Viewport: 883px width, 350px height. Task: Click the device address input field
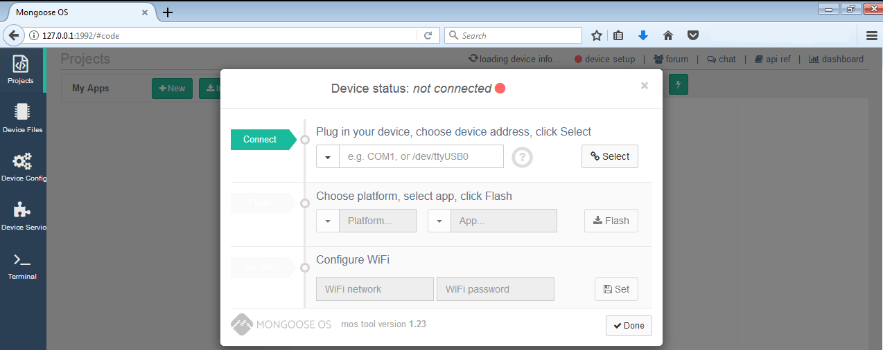click(421, 156)
